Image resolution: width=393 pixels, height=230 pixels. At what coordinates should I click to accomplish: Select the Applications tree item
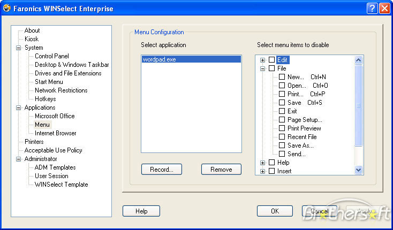[x=40, y=108]
